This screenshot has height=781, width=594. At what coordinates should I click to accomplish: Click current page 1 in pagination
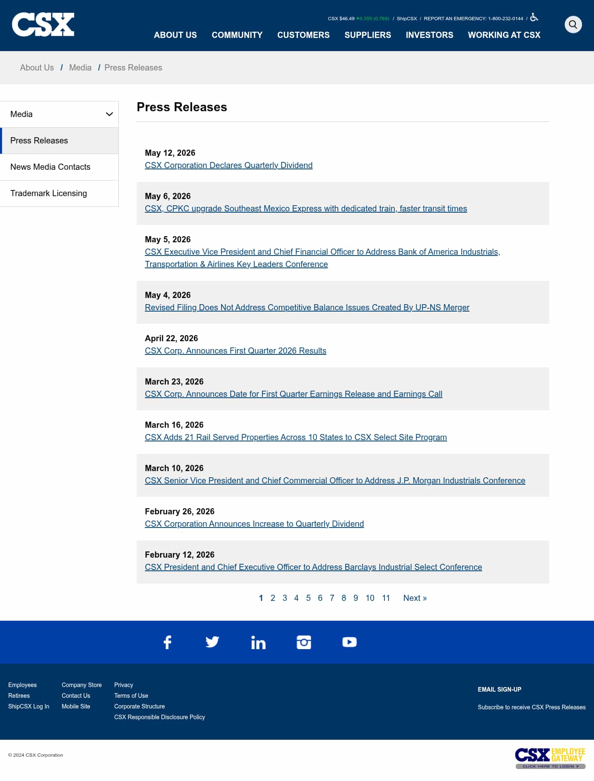pos(261,598)
